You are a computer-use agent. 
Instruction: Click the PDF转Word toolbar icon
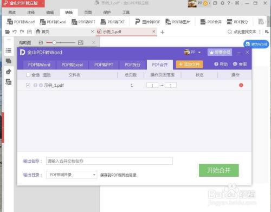click(x=10, y=22)
